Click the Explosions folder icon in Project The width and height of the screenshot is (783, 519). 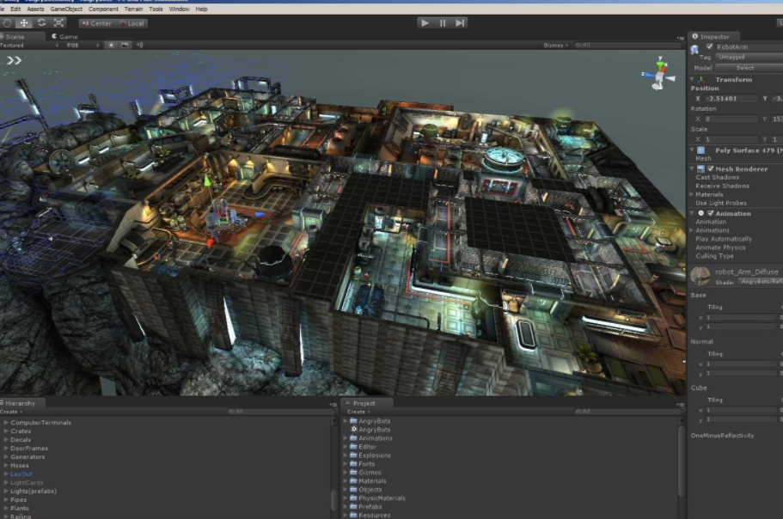click(353, 455)
